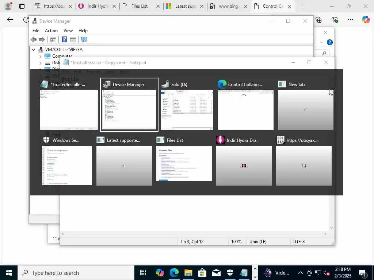Open the Action menu in Device Manager
Image resolution: width=374 pixels, height=280 pixels.
(x=51, y=31)
